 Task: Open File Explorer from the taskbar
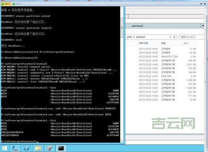[38, 148]
